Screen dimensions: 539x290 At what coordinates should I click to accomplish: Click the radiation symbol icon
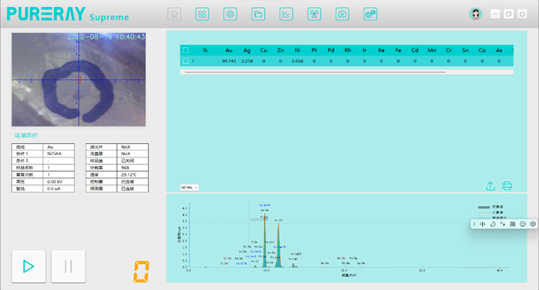tap(314, 15)
